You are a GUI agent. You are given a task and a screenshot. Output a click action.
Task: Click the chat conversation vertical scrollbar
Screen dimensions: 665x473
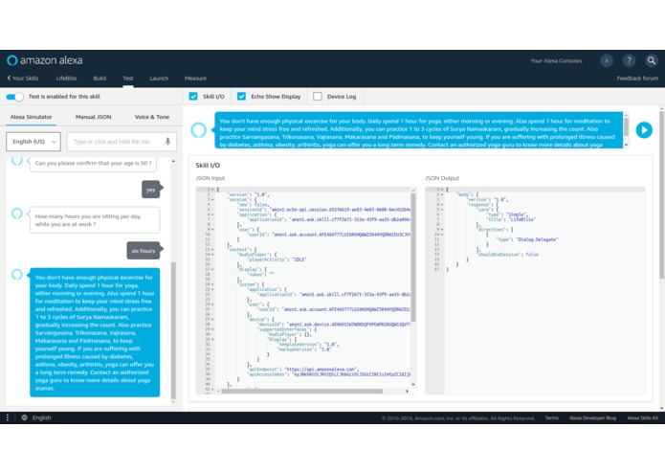point(173,330)
